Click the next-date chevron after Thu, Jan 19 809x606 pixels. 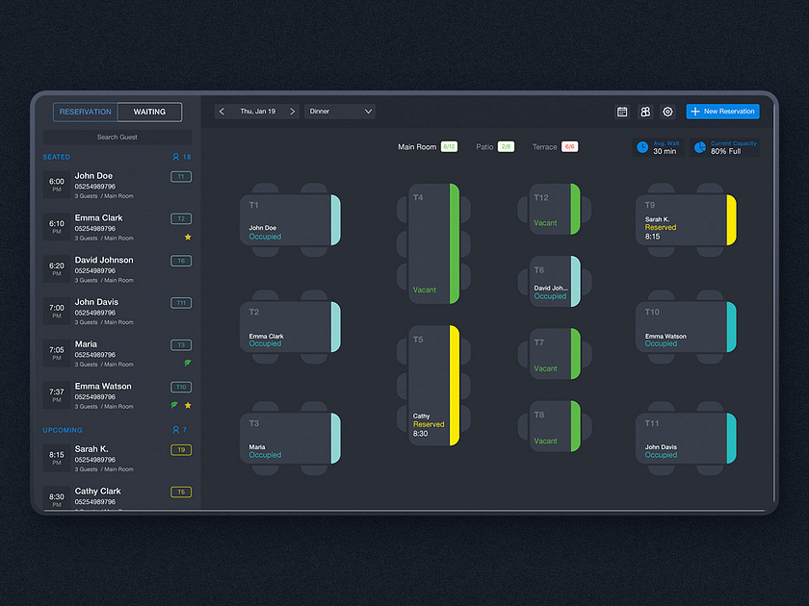click(294, 111)
